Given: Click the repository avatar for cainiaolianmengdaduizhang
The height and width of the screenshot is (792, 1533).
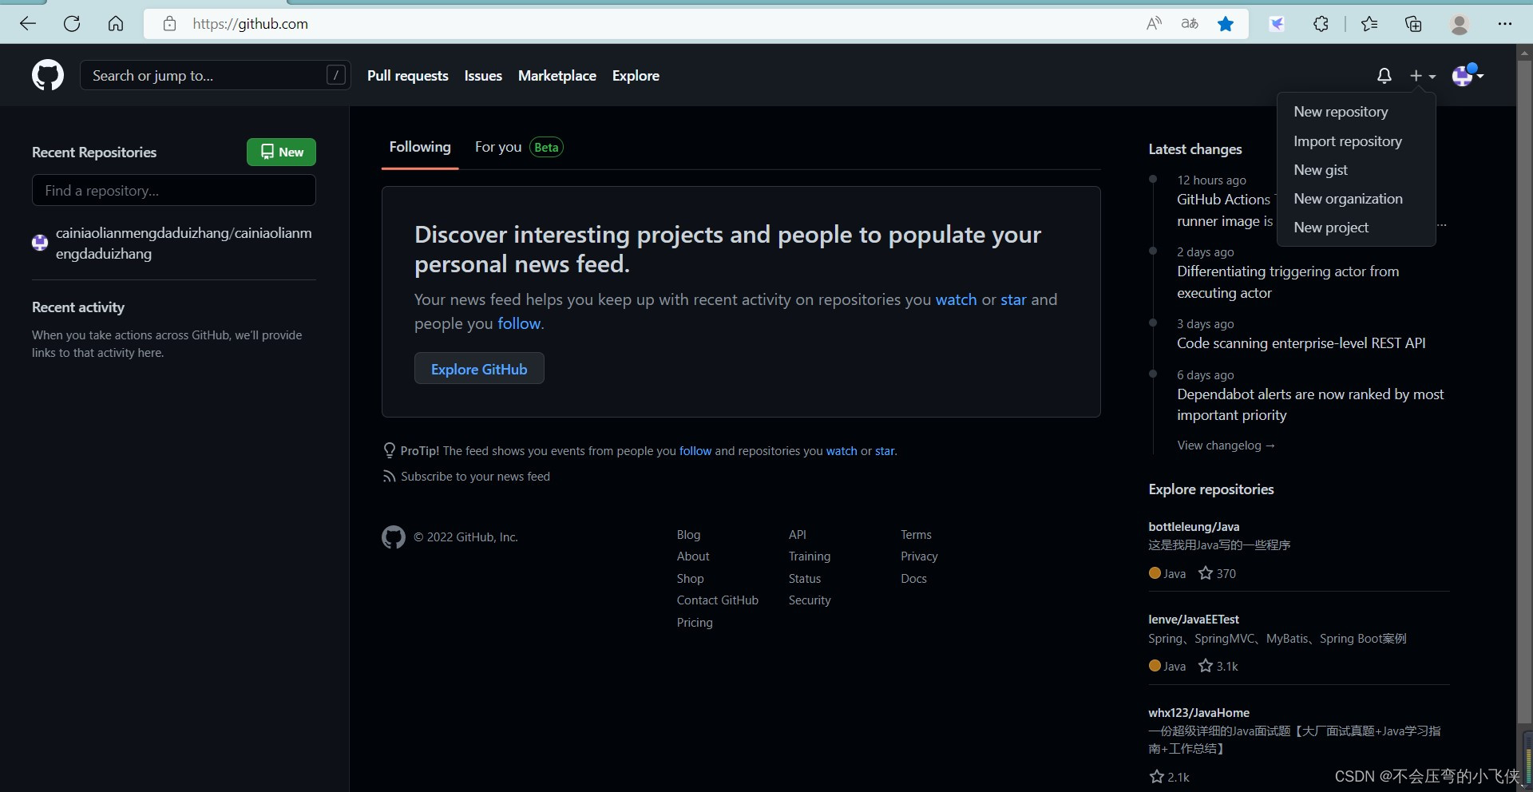Looking at the screenshot, I should click(x=40, y=243).
